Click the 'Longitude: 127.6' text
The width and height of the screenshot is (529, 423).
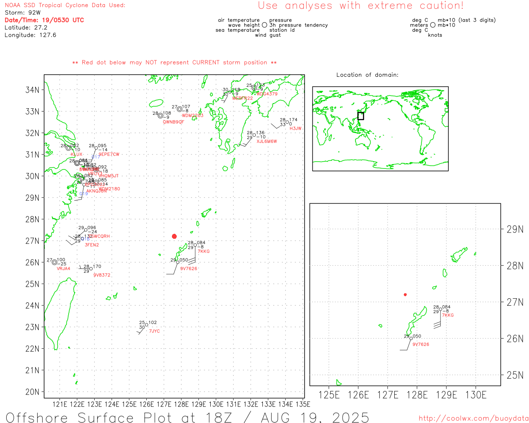click(30, 35)
